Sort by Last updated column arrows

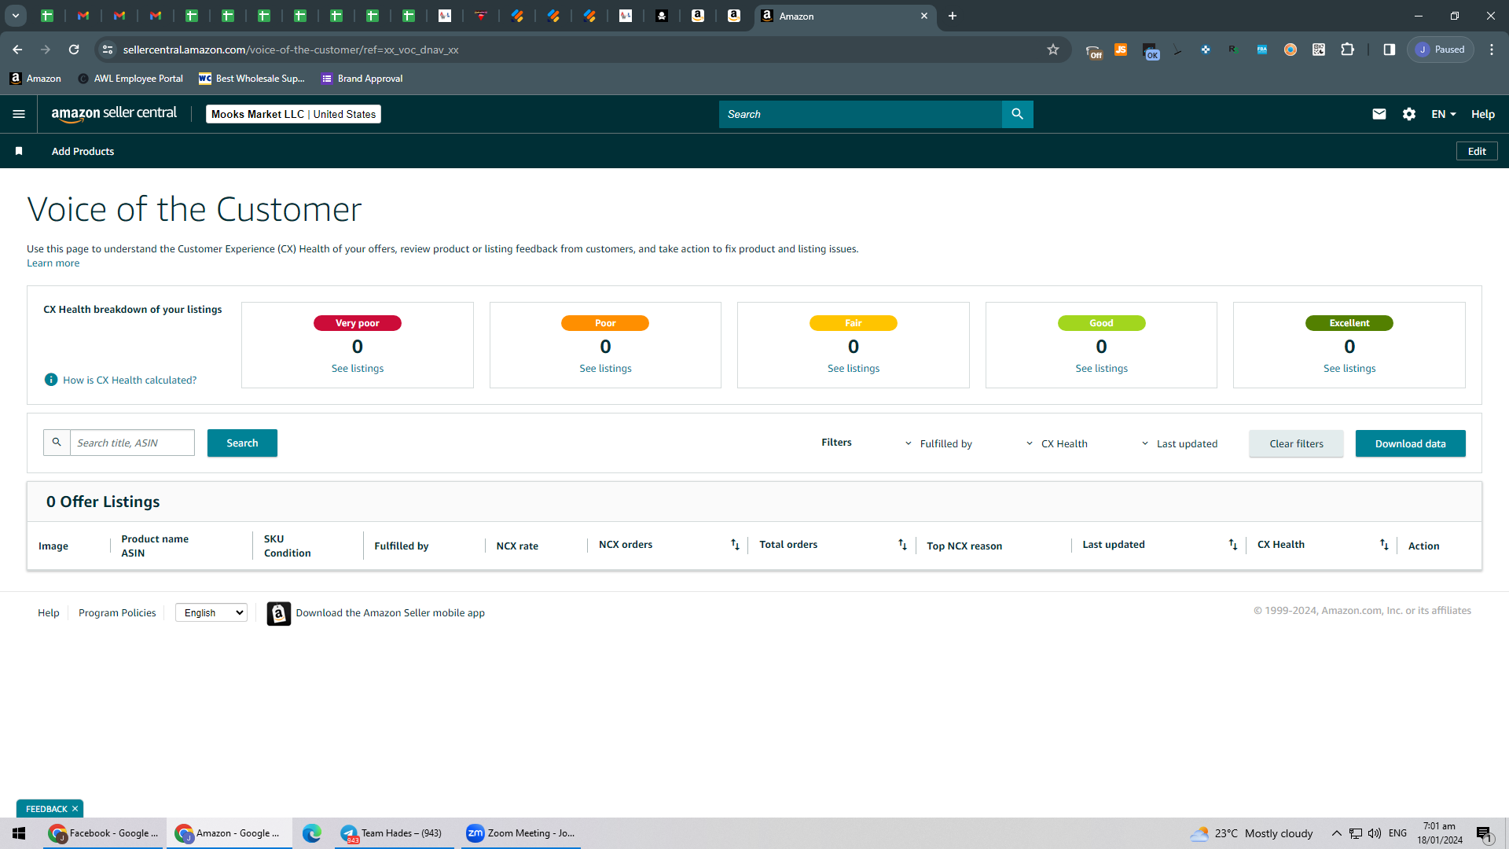tap(1232, 545)
